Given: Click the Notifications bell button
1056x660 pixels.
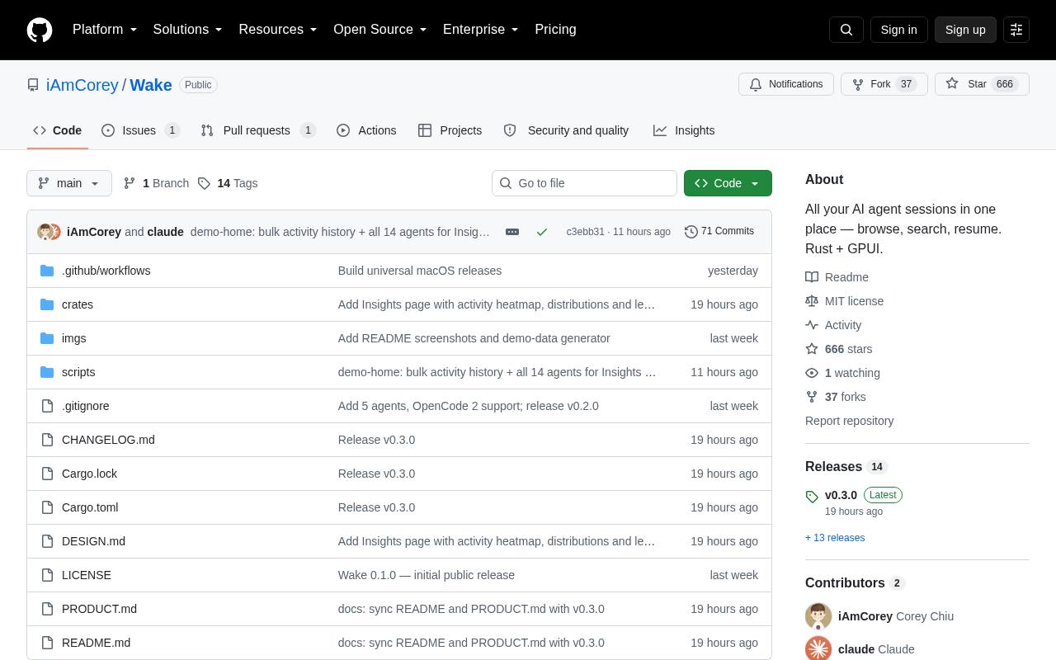Looking at the screenshot, I should pos(786,84).
